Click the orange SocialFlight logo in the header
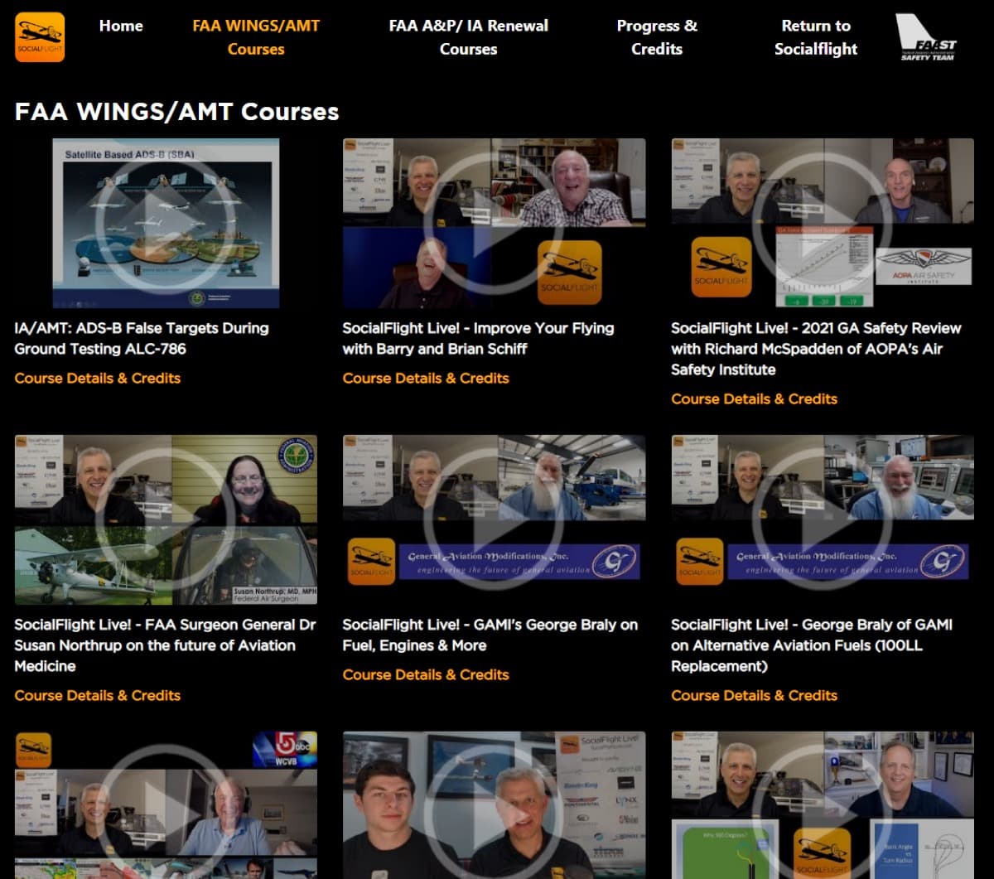 coord(40,37)
